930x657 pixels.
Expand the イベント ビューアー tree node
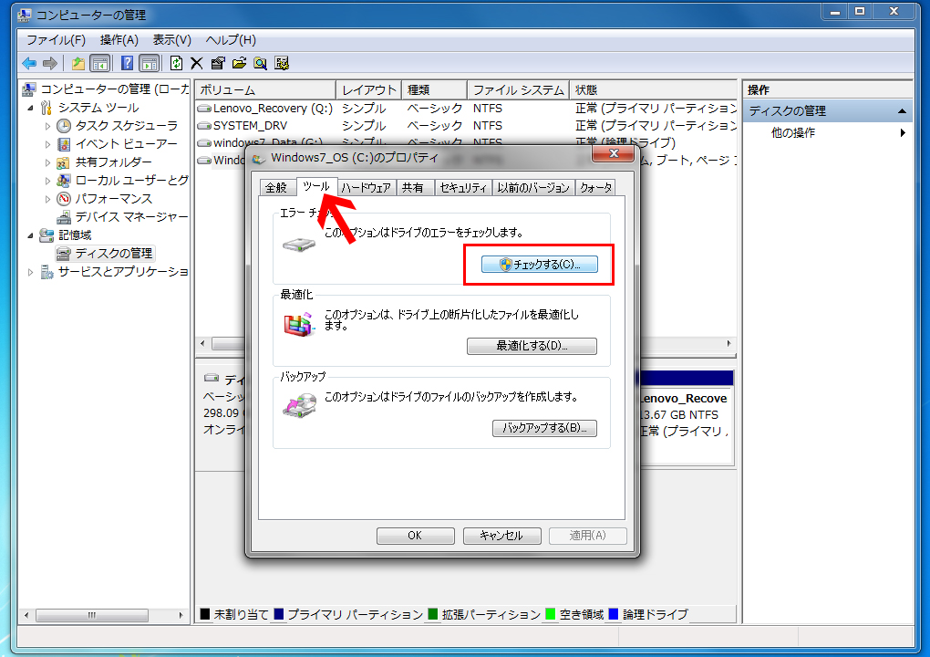[48, 144]
